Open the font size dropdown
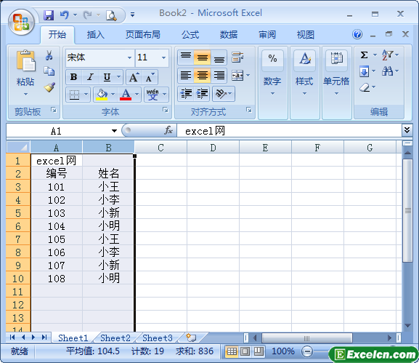 pyautogui.click(x=164, y=57)
